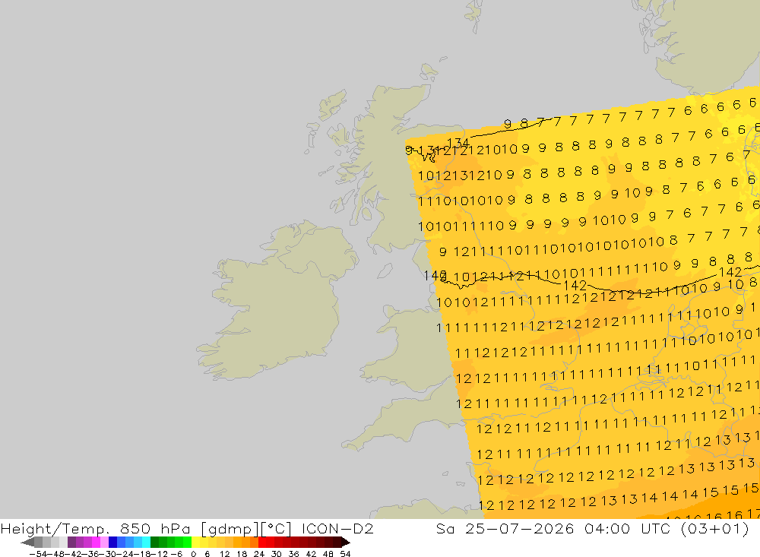Screen dimensions: 760x557
Task: Click the forecast step '(03+01)'
Action: coord(715,528)
